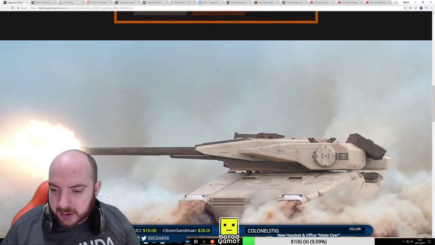Follow ColonelStig via the FOLLOW label

(355, 229)
